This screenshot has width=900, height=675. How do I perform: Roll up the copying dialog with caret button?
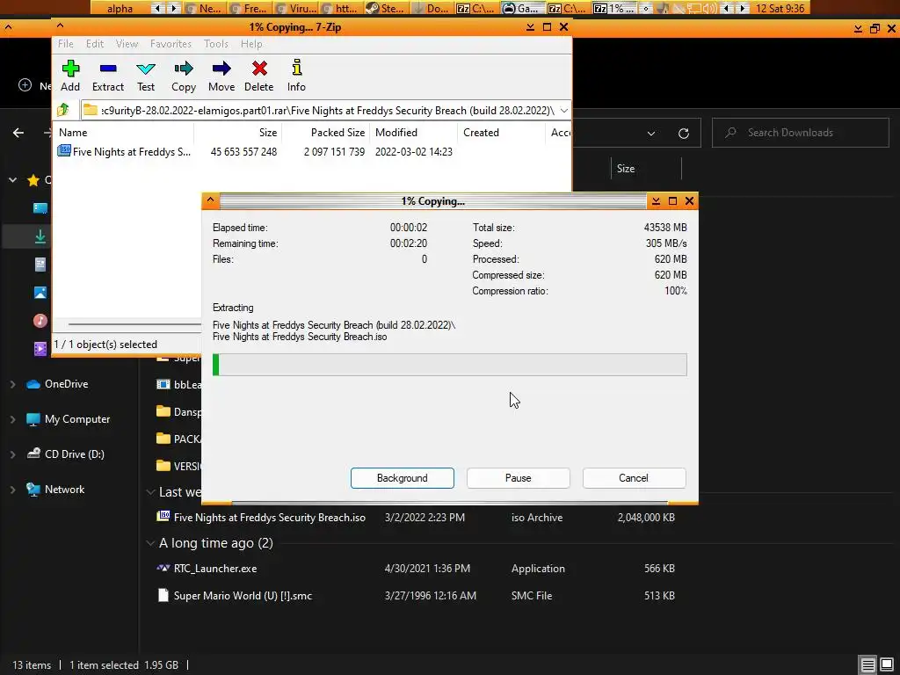click(211, 200)
